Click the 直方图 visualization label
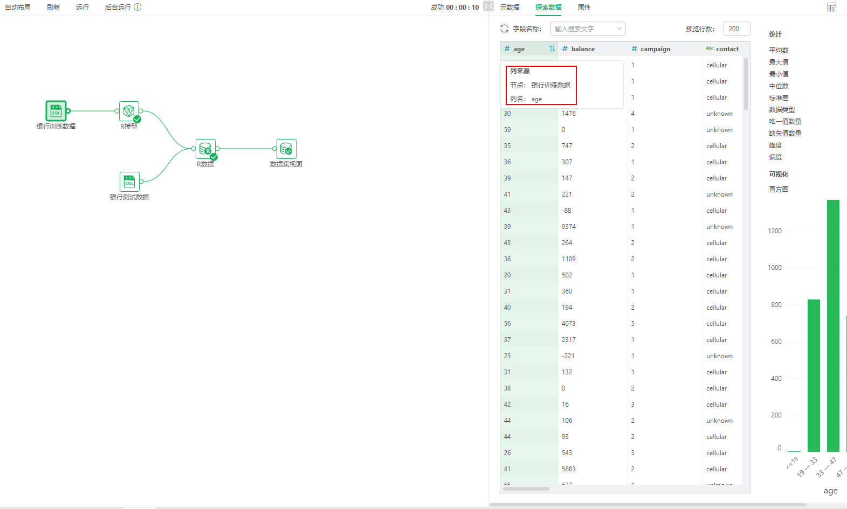This screenshot has width=847, height=509. (x=779, y=189)
